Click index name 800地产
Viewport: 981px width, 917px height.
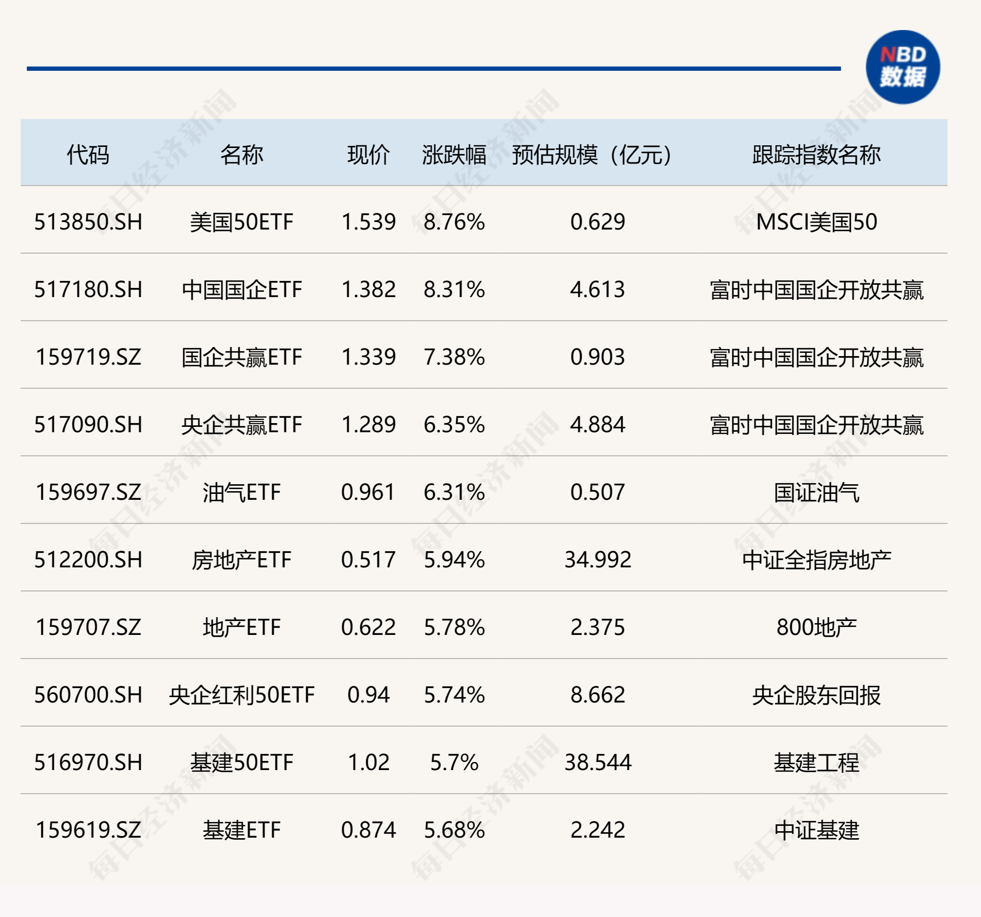tap(816, 627)
